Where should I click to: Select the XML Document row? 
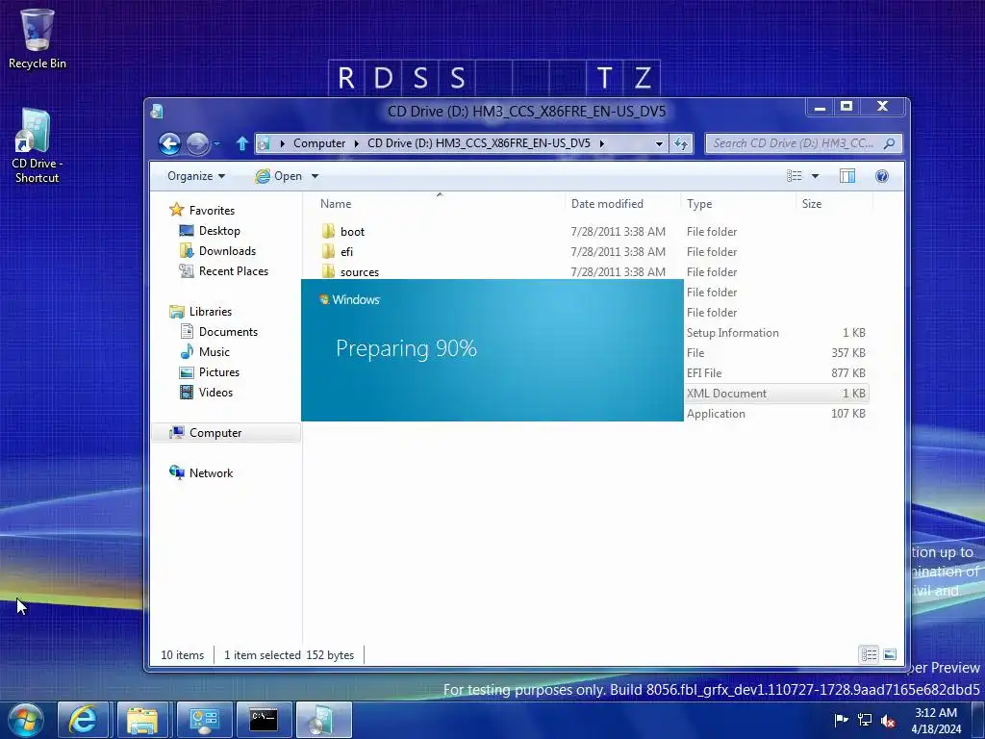(776, 394)
